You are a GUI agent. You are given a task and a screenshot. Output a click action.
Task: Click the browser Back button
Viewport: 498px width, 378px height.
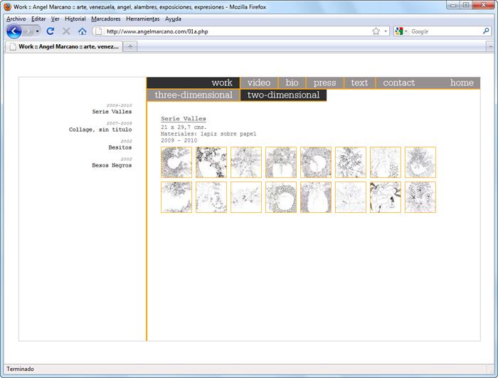[14, 31]
